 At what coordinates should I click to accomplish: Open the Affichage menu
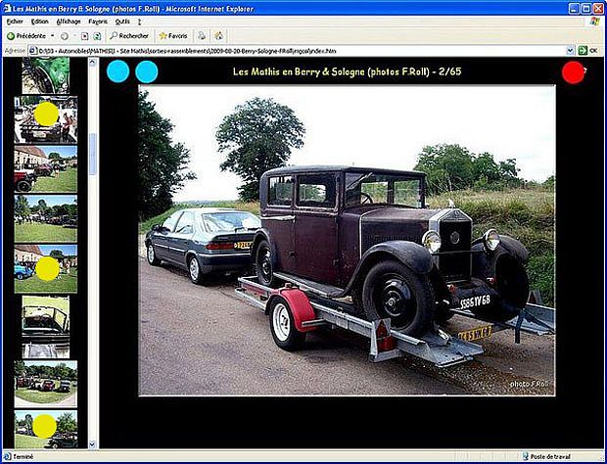click(x=69, y=21)
